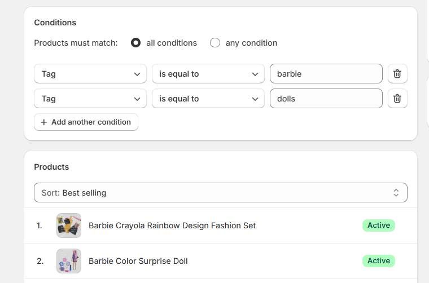Expand second 'is equal to' operator dropdown
Screen dimensions: 429x283
[x=208, y=99]
